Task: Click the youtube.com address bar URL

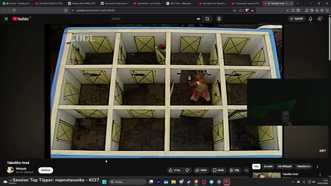Action: (95, 10)
